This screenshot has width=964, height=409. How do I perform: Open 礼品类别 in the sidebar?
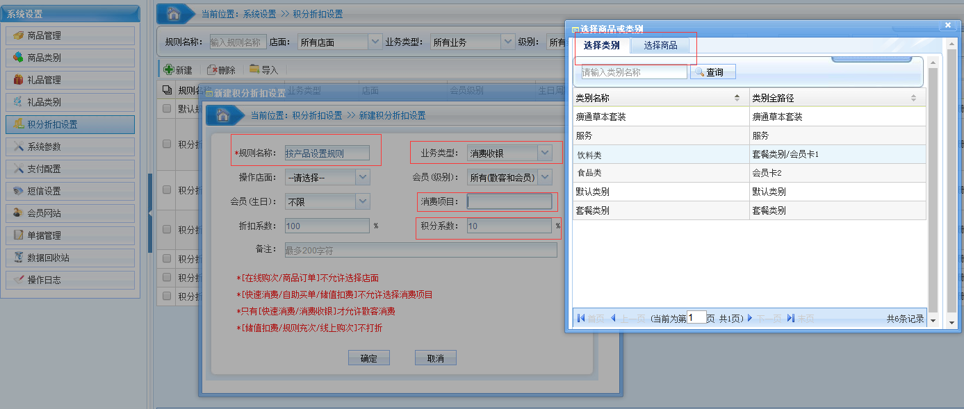point(70,102)
